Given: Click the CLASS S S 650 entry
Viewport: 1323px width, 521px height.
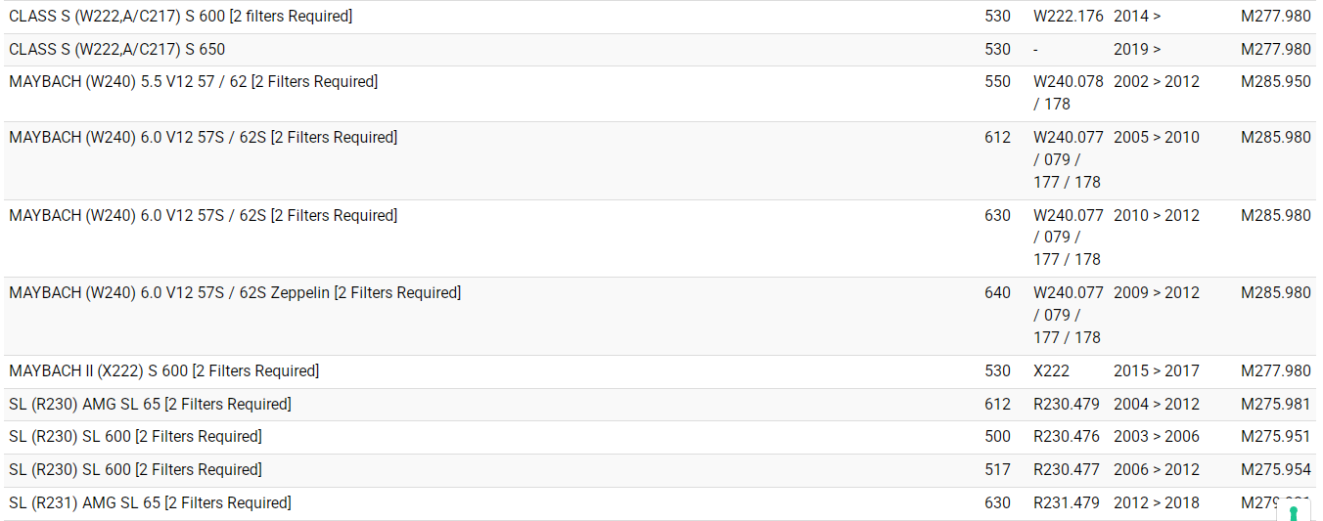Looking at the screenshot, I should click(117, 50).
